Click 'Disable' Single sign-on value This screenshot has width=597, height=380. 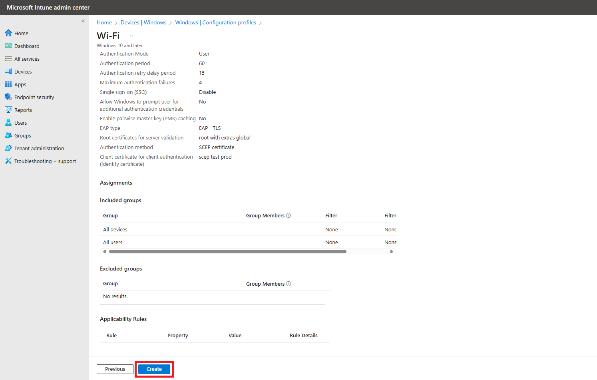[x=207, y=92]
